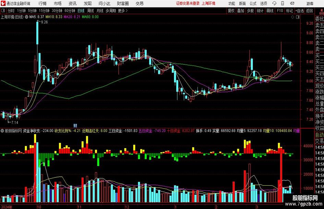Open the 资讯 menu
Screen dimensions: 324x209
(x=73, y=3)
